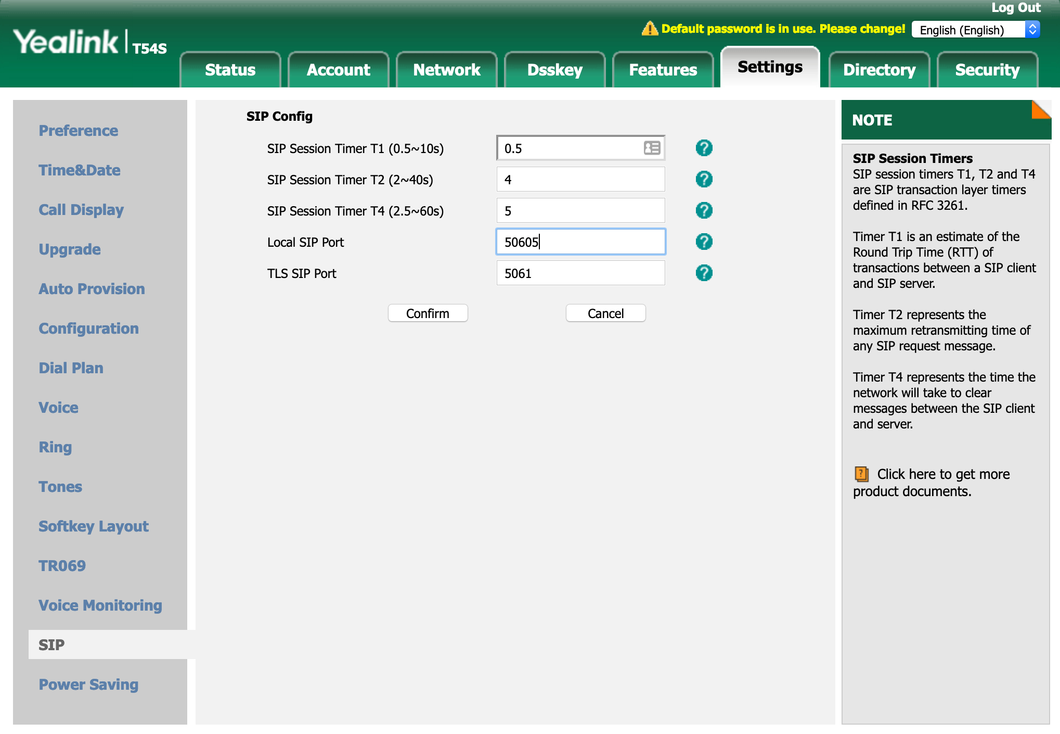
Task: Open Softkey Layout settings
Action: (94, 526)
